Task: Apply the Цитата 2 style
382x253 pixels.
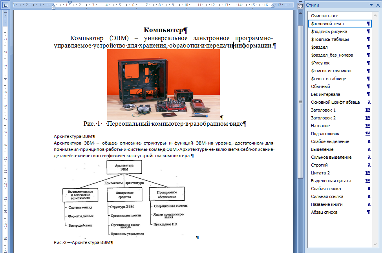Action: (x=340, y=173)
